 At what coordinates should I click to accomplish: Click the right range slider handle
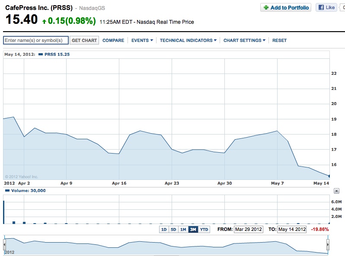coord(328,244)
